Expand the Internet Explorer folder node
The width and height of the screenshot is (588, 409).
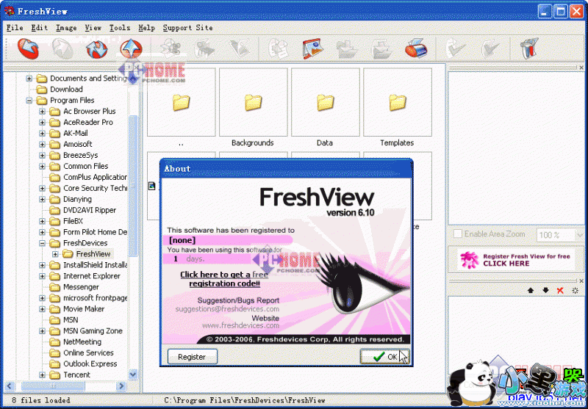tap(42, 276)
